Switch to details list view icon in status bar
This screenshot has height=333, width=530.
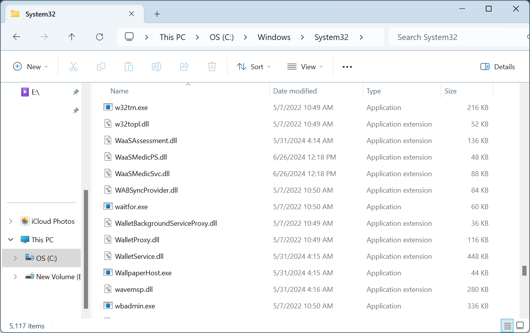(507, 325)
